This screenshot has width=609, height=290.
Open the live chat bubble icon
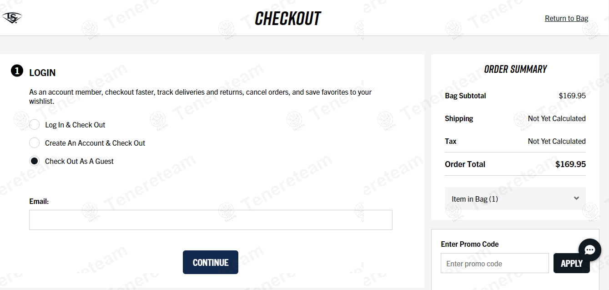click(590, 250)
